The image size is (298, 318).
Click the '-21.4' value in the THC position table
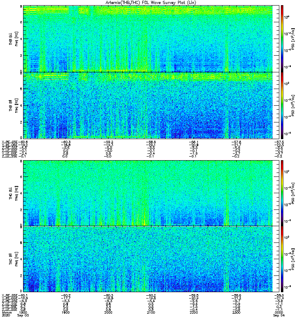click(279, 298)
